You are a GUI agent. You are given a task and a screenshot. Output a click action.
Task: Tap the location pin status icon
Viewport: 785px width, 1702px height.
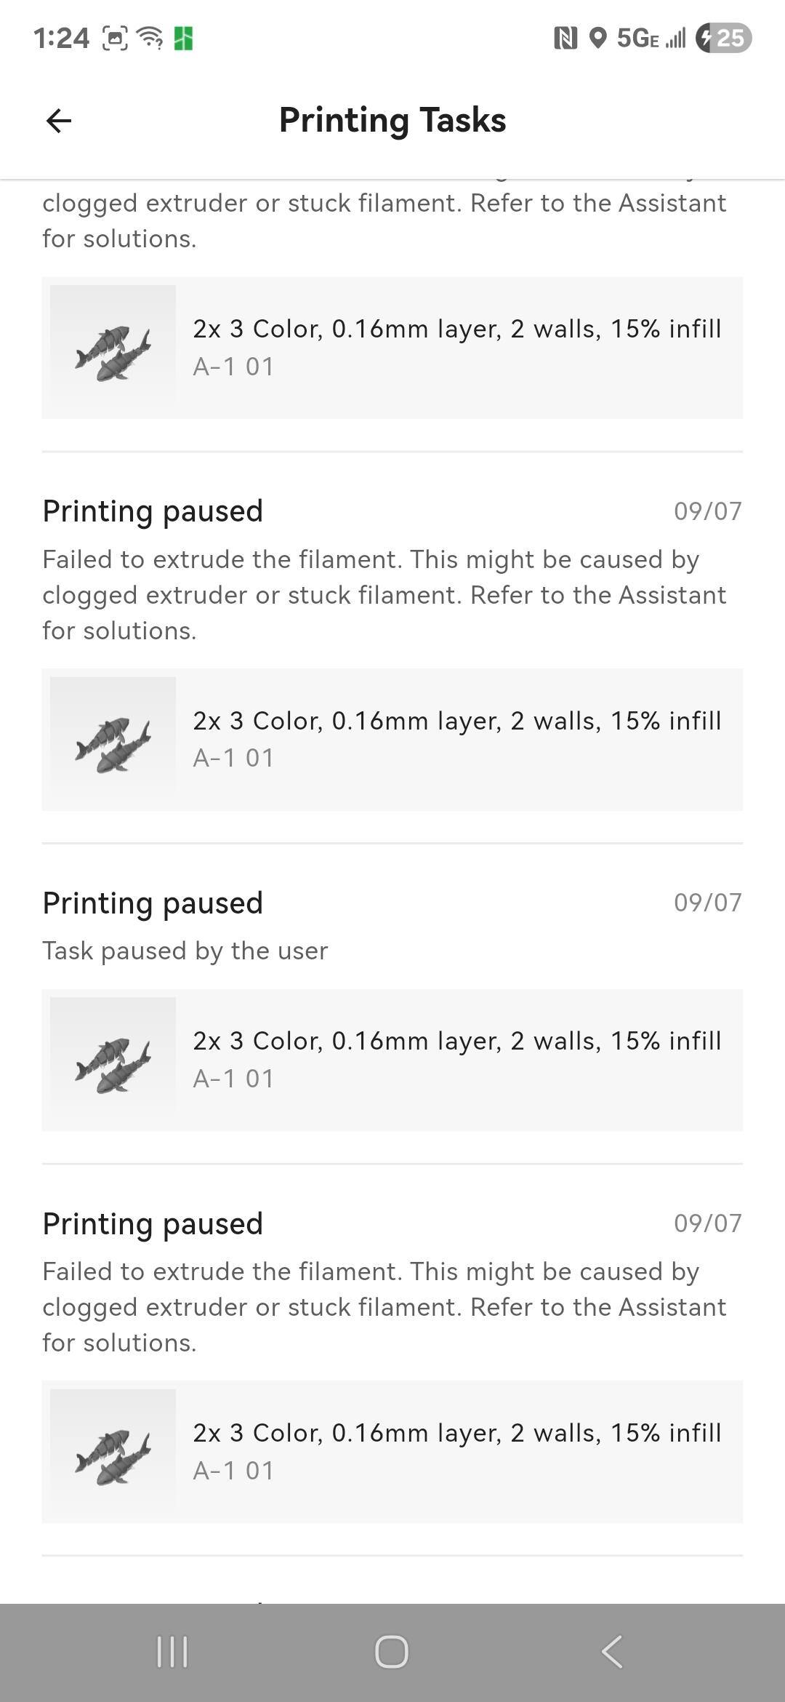tap(597, 38)
